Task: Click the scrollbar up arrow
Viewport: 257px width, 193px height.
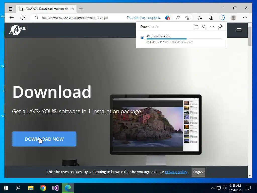Action: coord(250,25)
